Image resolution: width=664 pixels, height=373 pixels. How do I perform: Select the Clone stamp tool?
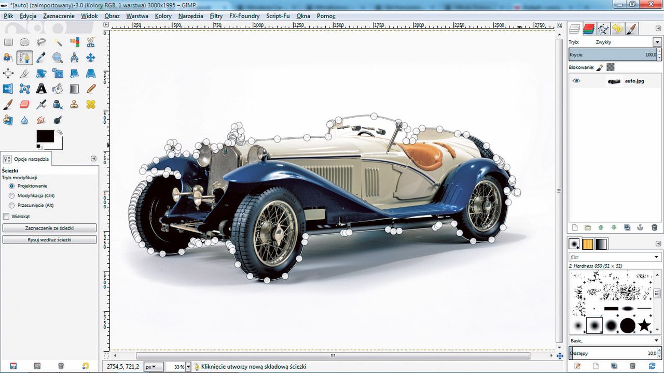(74, 104)
